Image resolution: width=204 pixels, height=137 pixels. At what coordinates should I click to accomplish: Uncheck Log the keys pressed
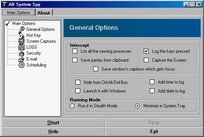click(146, 51)
